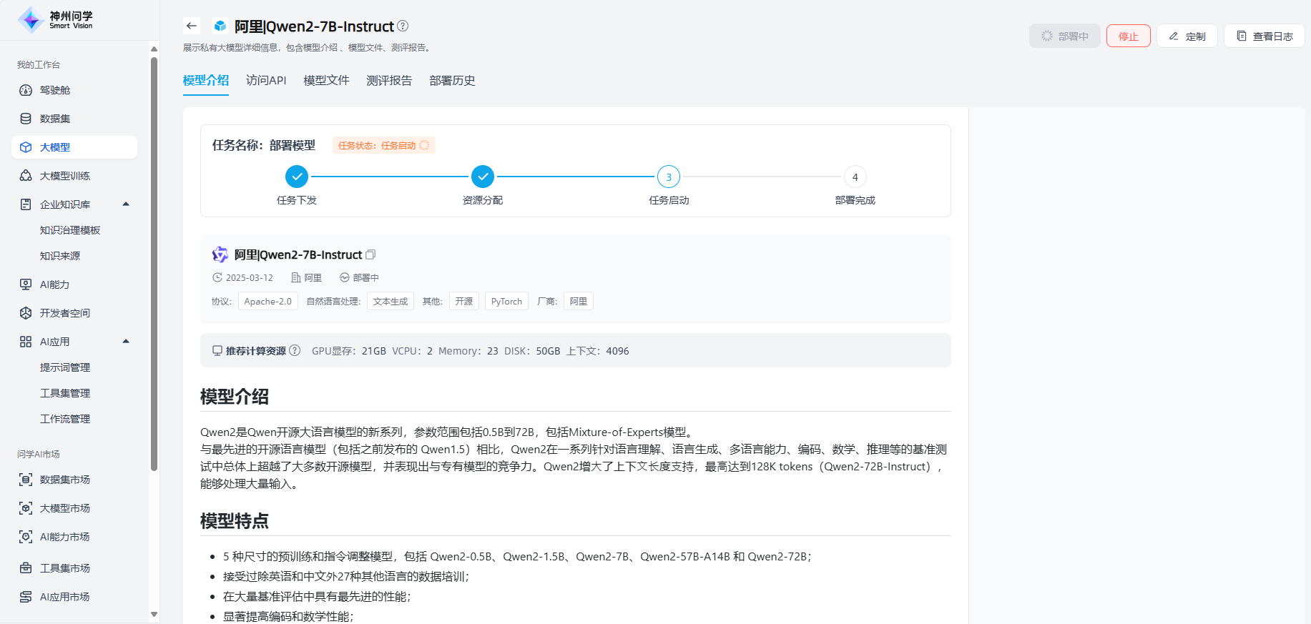Click the 神州问学 logo
This screenshot has width=1311, height=624.
point(56,20)
